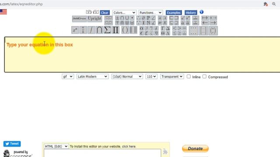The width and height of the screenshot is (280, 157).
Task: Click the Donate button
Action: click(196, 148)
